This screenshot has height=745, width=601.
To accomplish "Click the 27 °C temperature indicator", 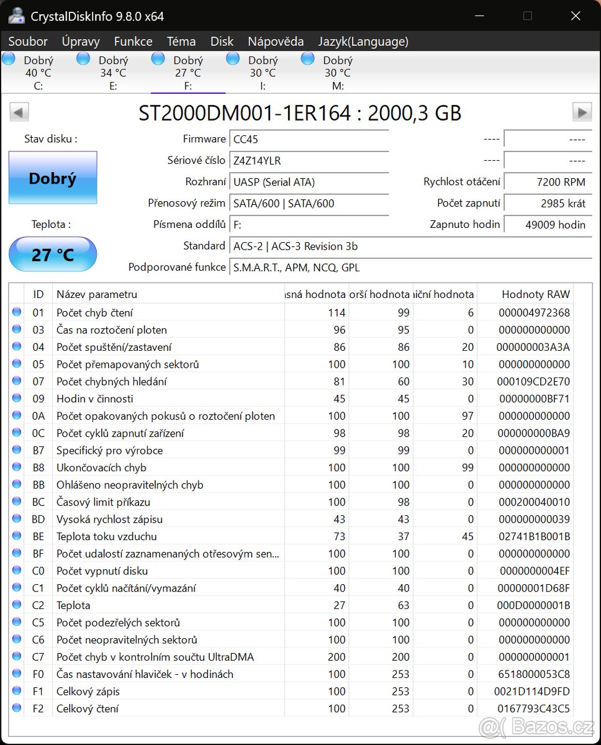I will [53, 254].
